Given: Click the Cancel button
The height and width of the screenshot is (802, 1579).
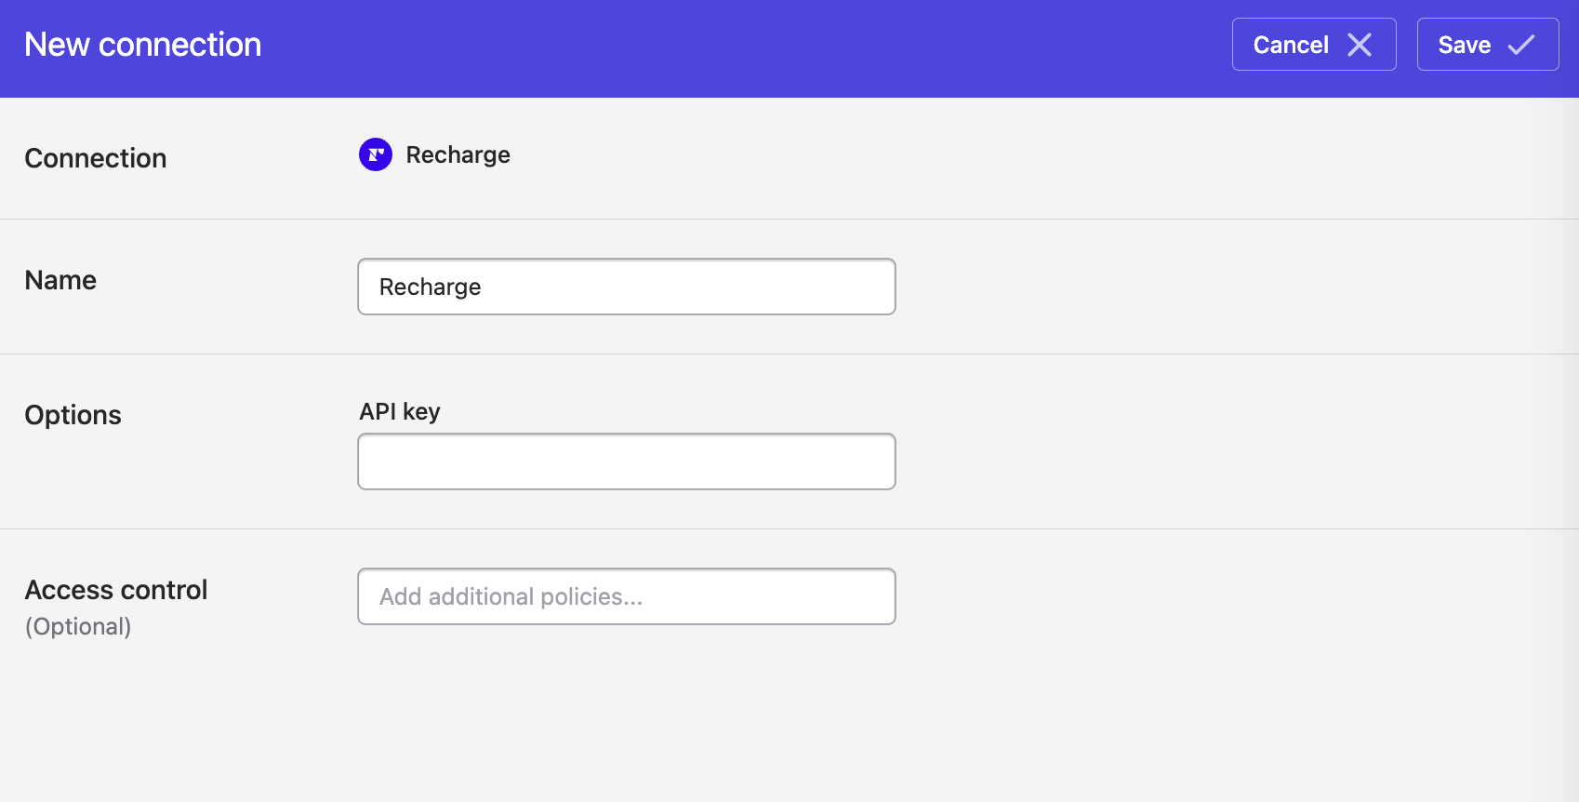Looking at the screenshot, I should (1314, 45).
